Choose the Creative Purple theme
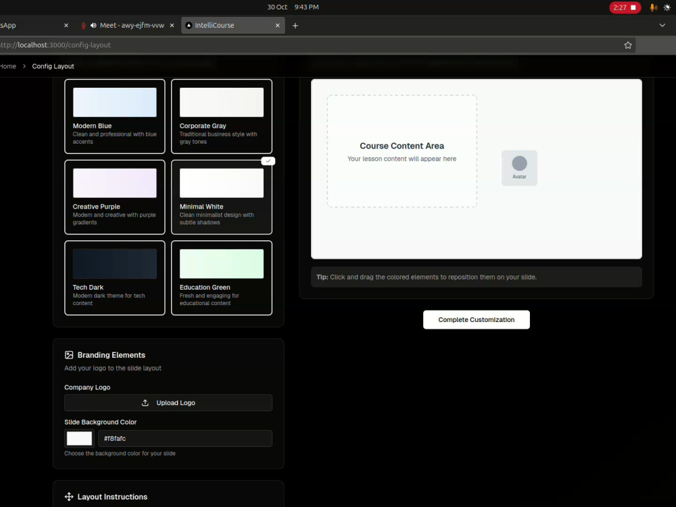Screen dimensions: 676x507 tap(115, 197)
